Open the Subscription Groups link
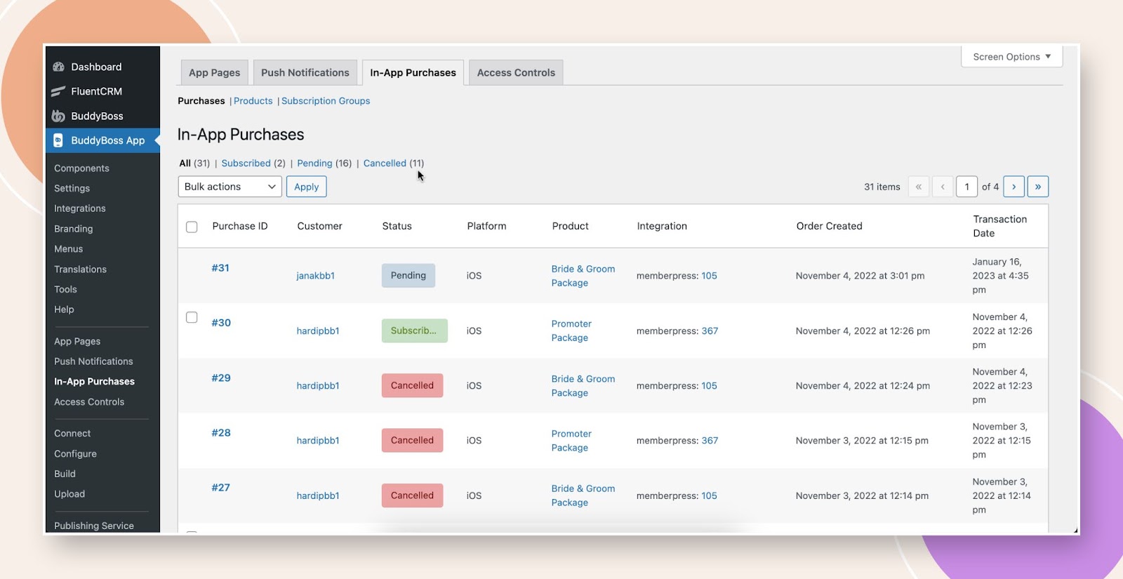This screenshot has height=579, width=1123. coord(326,101)
